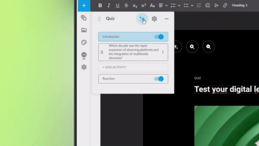Image resolution: width=259 pixels, height=146 pixels.
Task: Toggle the Introduction switch off
Action: (x=159, y=37)
